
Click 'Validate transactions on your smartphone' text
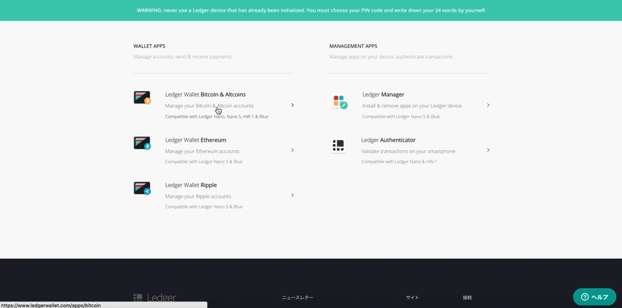(408, 151)
